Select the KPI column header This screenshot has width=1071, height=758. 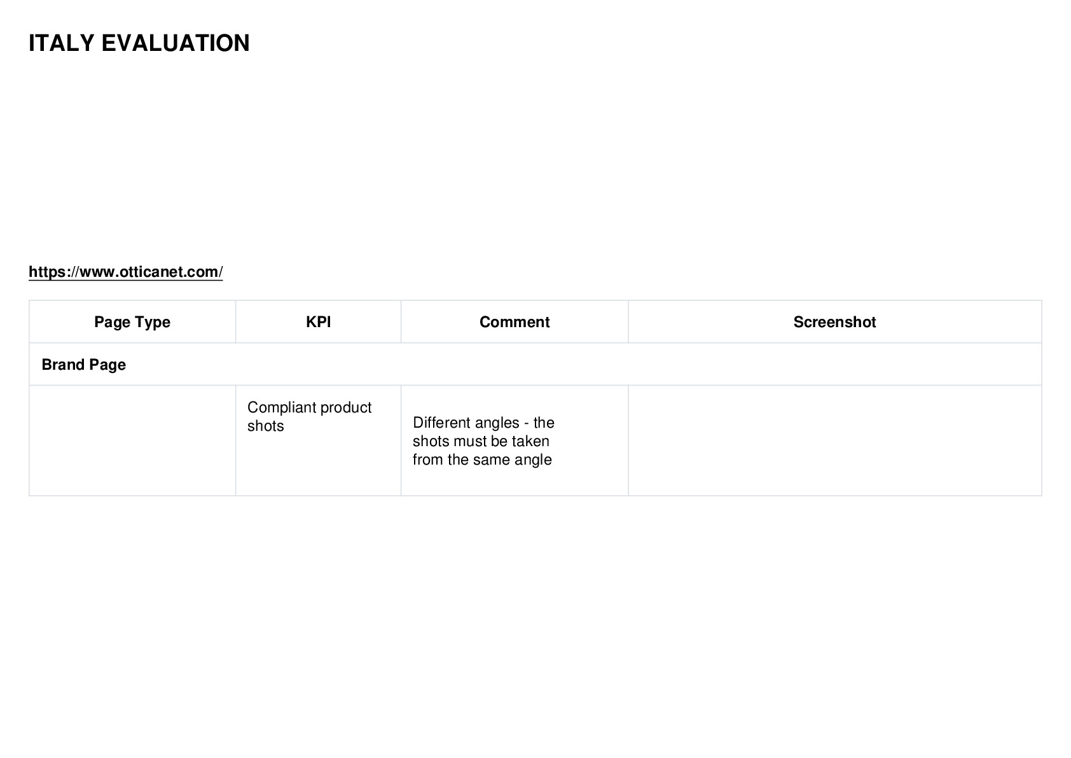(x=318, y=322)
